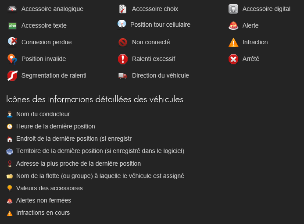Click the red Arrêté X icon

233,59
